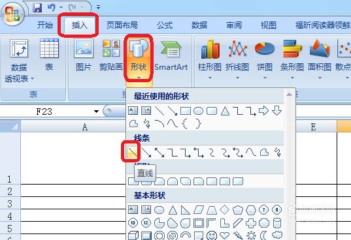This screenshot has width=351, height=240.
Task: Open the customize quick access toolbar dropdown
Action: [98, 7]
